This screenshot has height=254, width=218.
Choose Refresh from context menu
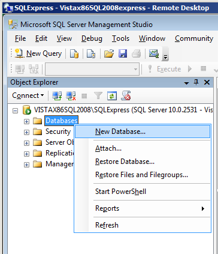pyautogui.click(x=143, y=225)
